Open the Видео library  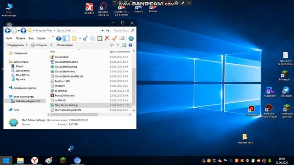[x=19, y=66]
